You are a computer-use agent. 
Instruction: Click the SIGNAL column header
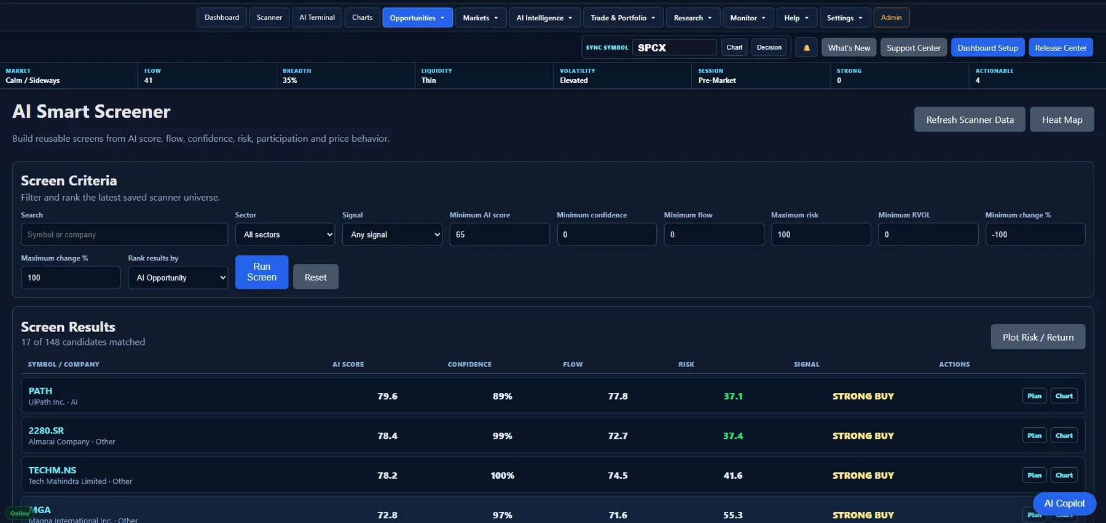(806, 365)
